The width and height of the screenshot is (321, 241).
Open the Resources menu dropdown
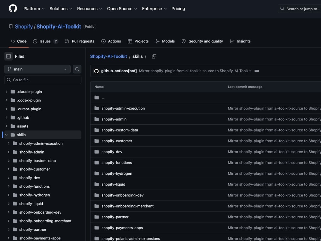90,9
